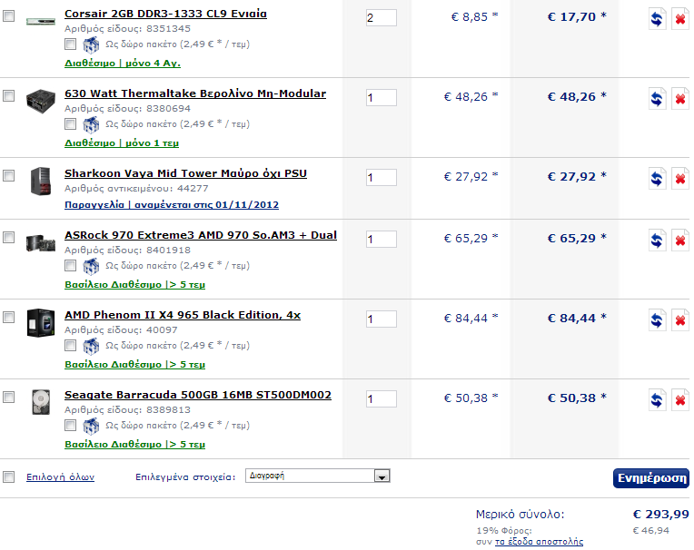
Task: Focus quantity field for AMD Phenom II
Action: (382, 319)
